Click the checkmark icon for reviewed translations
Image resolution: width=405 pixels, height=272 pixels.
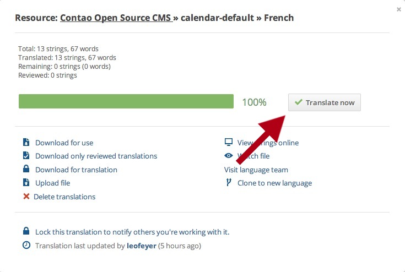coord(26,155)
